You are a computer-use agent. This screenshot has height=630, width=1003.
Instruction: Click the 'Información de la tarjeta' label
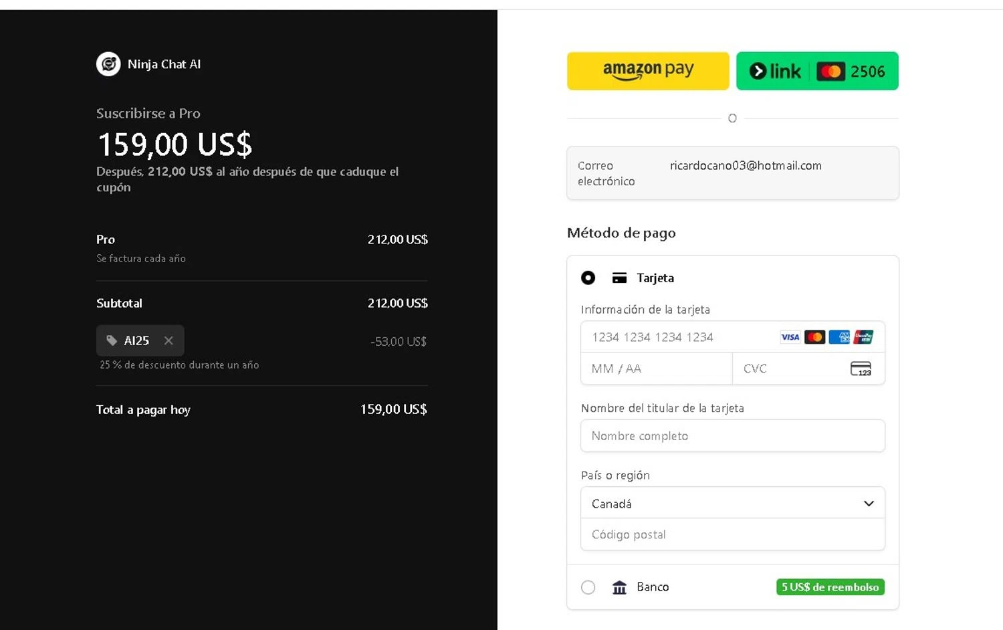[645, 310]
